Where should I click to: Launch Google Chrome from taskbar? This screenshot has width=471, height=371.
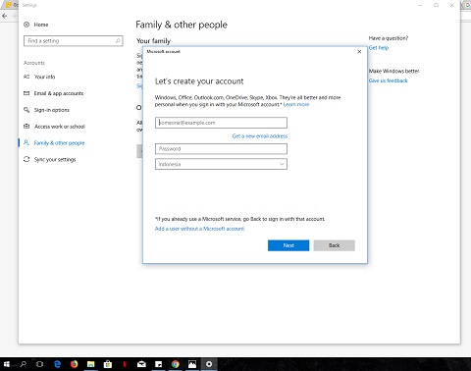click(176, 364)
